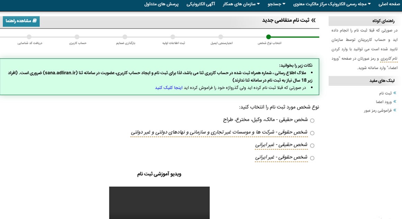Image resolution: width=402 pixels, height=219 pixels.
Task: Click the dark registration tutorial video thumbnail
Action: (x=159, y=202)
